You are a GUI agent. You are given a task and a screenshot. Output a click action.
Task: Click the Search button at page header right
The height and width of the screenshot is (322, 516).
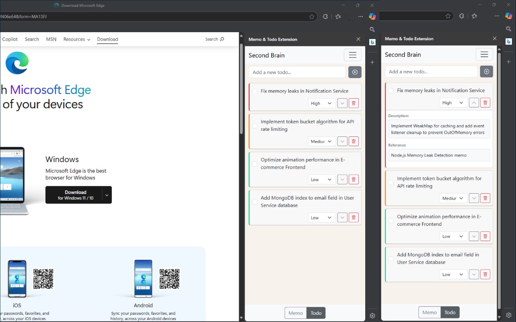(x=214, y=39)
